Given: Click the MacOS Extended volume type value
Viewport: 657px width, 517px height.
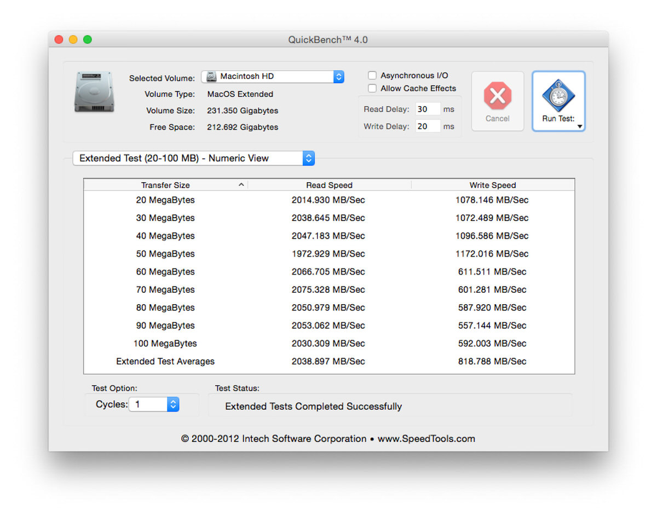Looking at the screenshot, I should point(240,94).
